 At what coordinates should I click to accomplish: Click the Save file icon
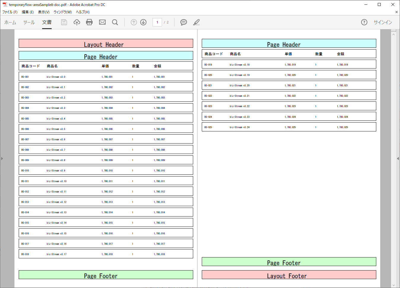[x=64, y=22]
